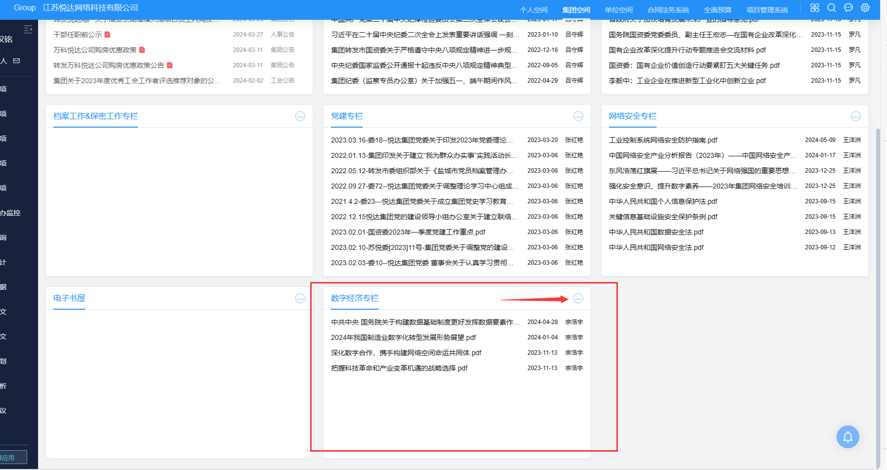Switch to 个人空间 tab
The width and height of the screenshot is (887, 470).
click(533, 10)
